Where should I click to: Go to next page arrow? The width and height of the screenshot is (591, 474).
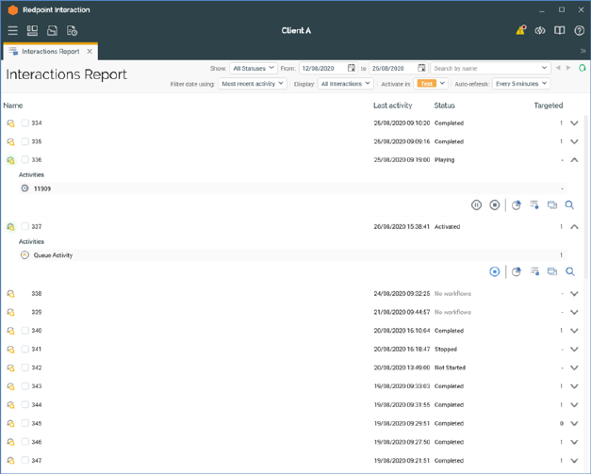568,68
